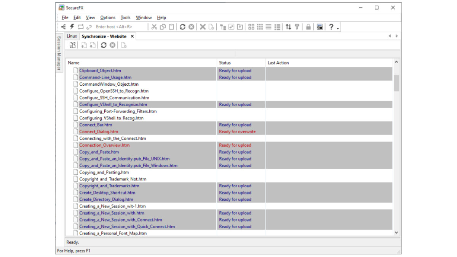Sort by the Last Action column header

[x=329, y=63]
